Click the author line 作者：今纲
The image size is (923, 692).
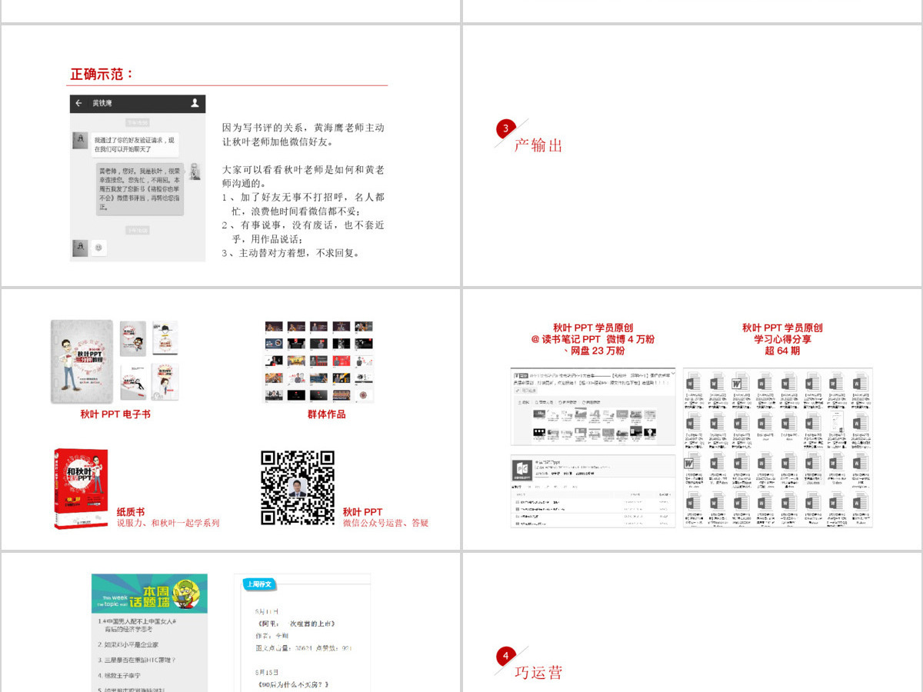[272, 636]
